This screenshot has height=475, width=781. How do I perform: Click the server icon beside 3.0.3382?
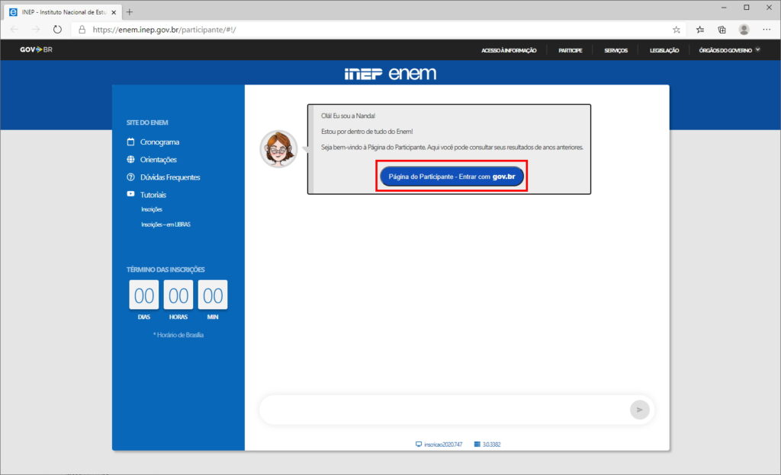(x=477, y=445)
